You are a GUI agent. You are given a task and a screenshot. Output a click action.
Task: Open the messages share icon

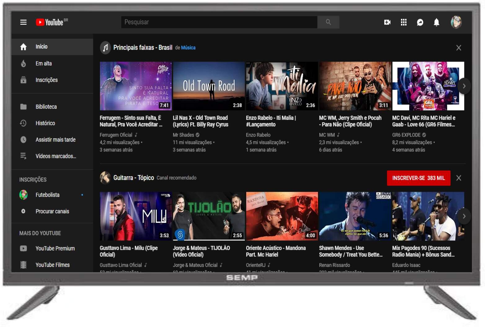[420, 22]
